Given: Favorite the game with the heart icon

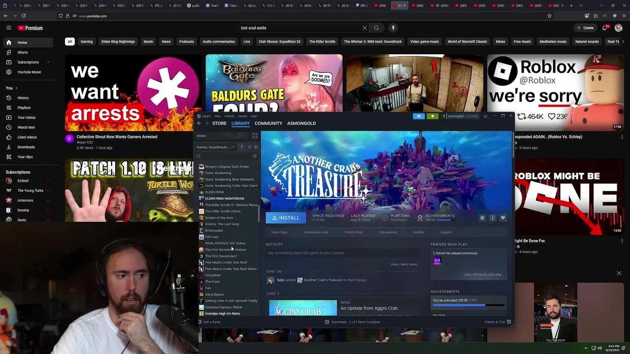Looking at the screenshot, I should click(503, 218).
